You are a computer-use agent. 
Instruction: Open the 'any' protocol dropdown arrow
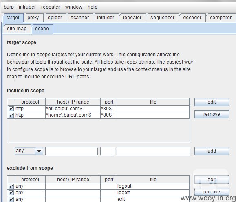click(x=39, y=151)
